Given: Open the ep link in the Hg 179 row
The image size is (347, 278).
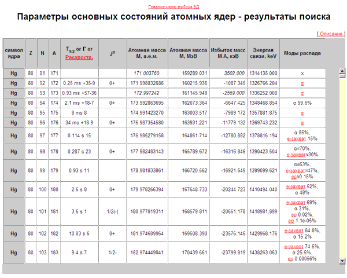Looking at the screenshot, I should (294, 177).
